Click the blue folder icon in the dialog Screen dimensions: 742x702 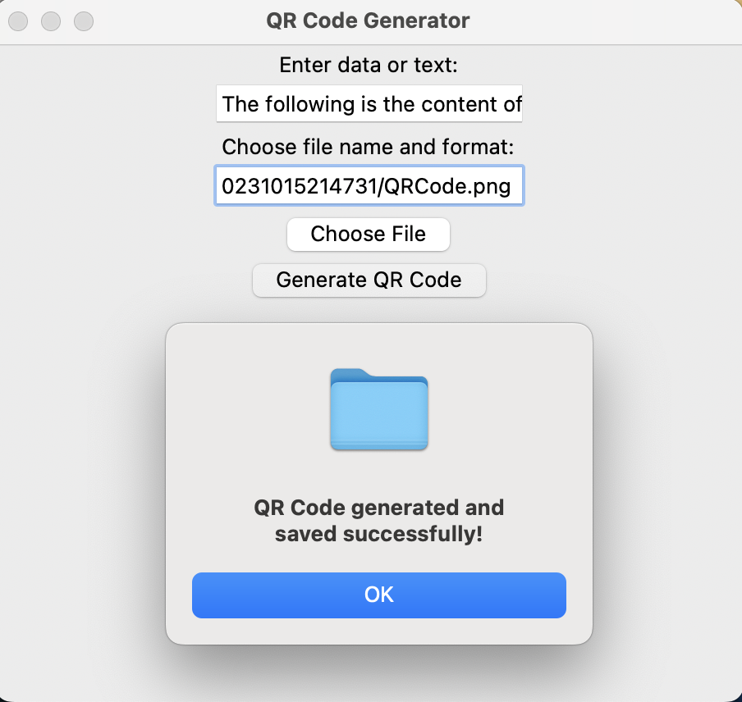coord(379,409)
